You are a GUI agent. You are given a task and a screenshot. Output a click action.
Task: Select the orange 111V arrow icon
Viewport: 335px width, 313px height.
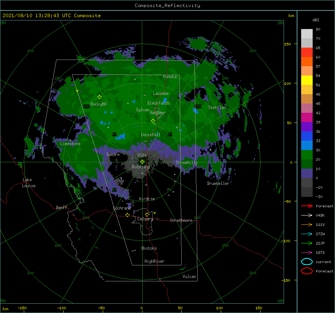[307, 224]
